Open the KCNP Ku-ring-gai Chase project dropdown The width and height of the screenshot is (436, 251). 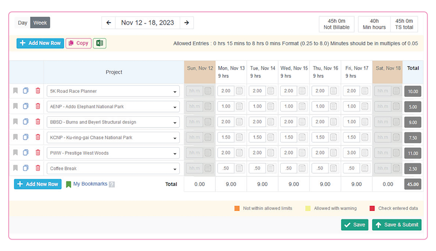[113, 137]
